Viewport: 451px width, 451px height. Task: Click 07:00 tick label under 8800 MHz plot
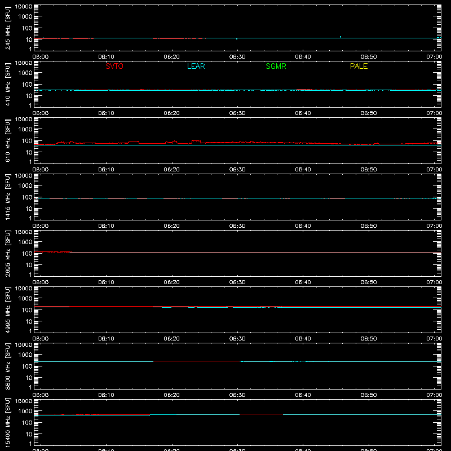click(434, 395)
